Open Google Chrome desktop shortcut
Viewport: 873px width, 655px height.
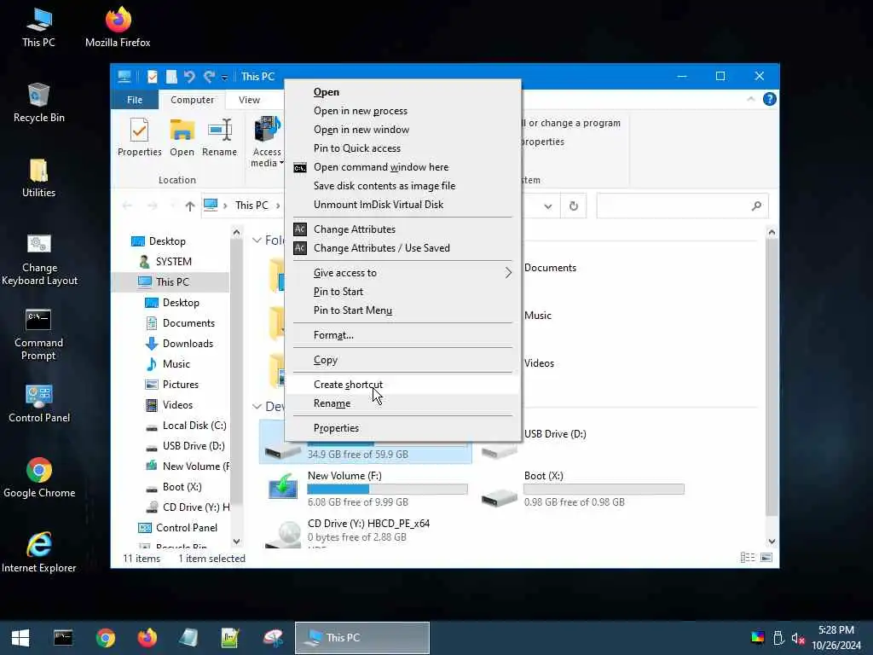pos(39,478)
